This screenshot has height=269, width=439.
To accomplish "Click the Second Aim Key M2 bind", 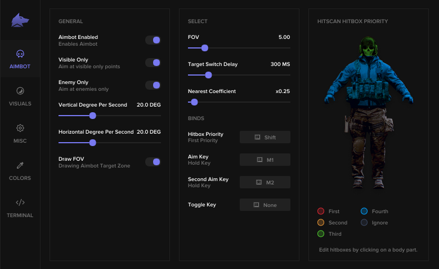I will [x=265, y=182].
